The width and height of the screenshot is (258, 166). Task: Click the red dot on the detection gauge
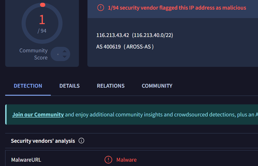pyautogui.click(x=43, y=5)
